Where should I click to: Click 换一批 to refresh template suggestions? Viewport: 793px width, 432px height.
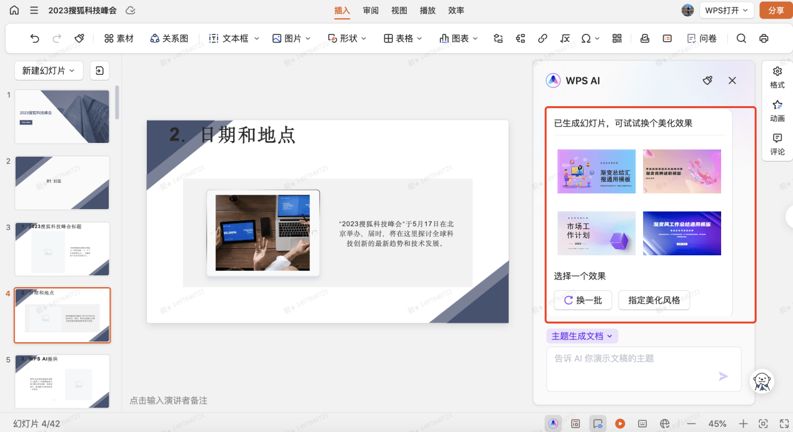point(582,300)
